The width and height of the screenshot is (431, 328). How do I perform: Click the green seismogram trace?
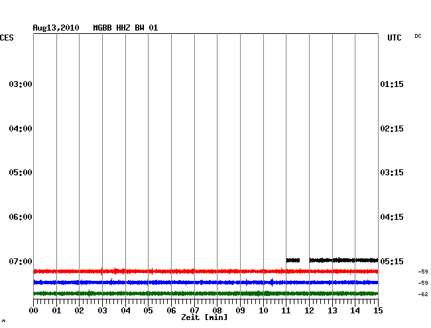(206, 293)
